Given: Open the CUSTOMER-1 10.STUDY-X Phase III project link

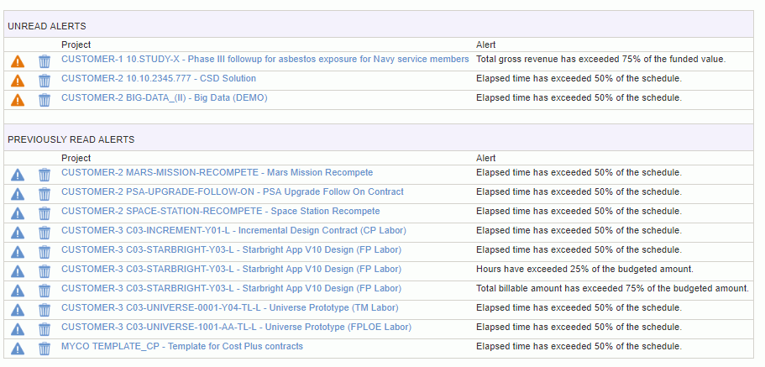Looking at the screenshot, I should point(265,59).
